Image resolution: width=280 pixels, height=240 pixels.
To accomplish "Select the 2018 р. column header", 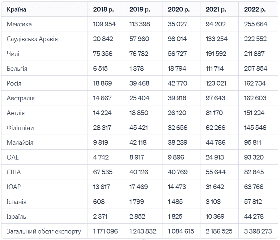I will click(x=103, y=9).
